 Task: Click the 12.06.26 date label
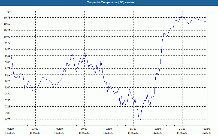tap(206, 133)
